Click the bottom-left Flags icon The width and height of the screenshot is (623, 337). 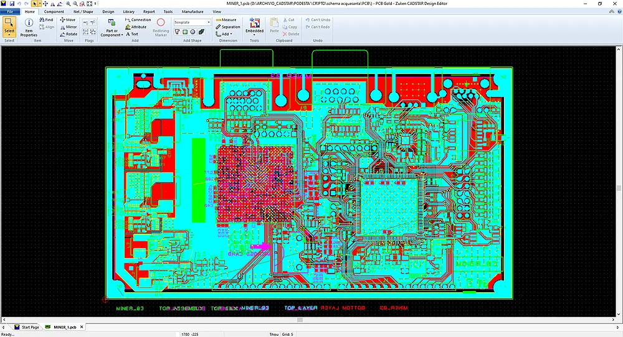[85, 32]
